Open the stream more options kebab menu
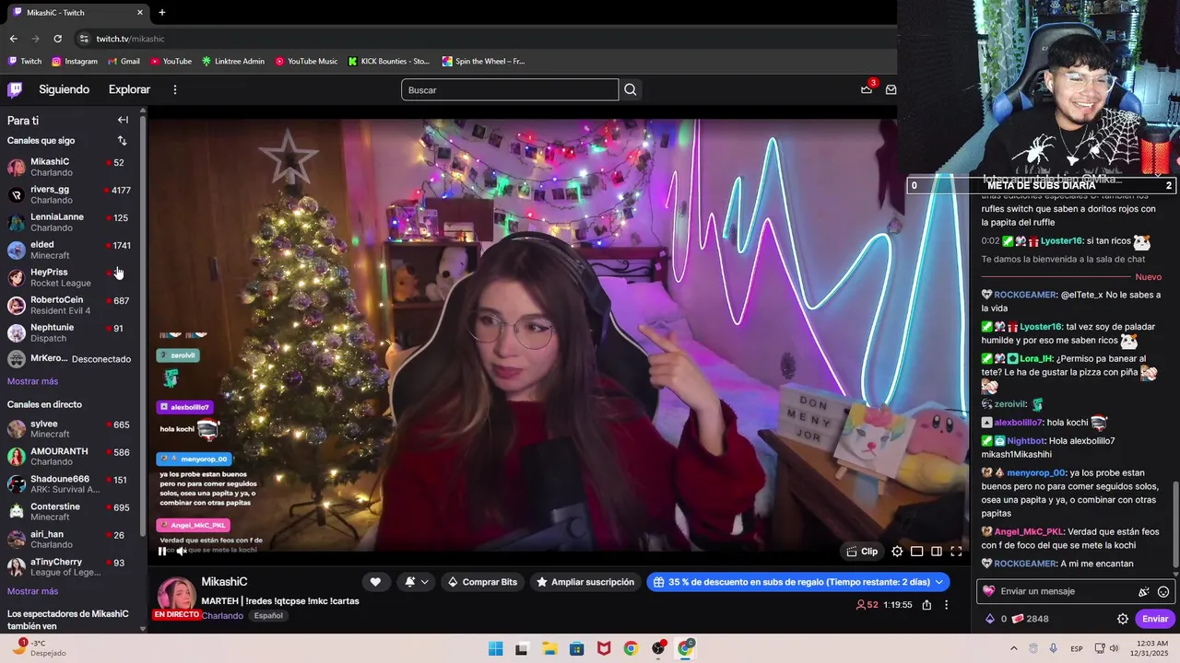This screenshot has height=663, width=1180. 946,605
